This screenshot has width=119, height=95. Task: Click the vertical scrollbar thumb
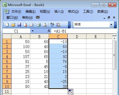[114, 55]
